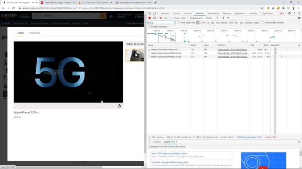Go back in browser history
The image size is (302, 169).
coord(3,8)
